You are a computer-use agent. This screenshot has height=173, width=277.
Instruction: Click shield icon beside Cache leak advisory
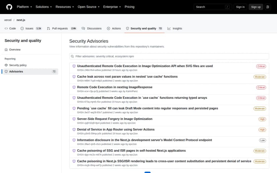point(74,77)
